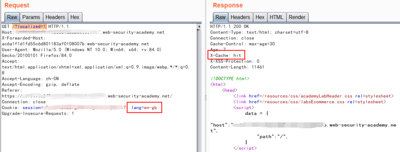Click the academyLabHeader.css link line
This screenshot has height=152, width=400.
tap(314, 96)
